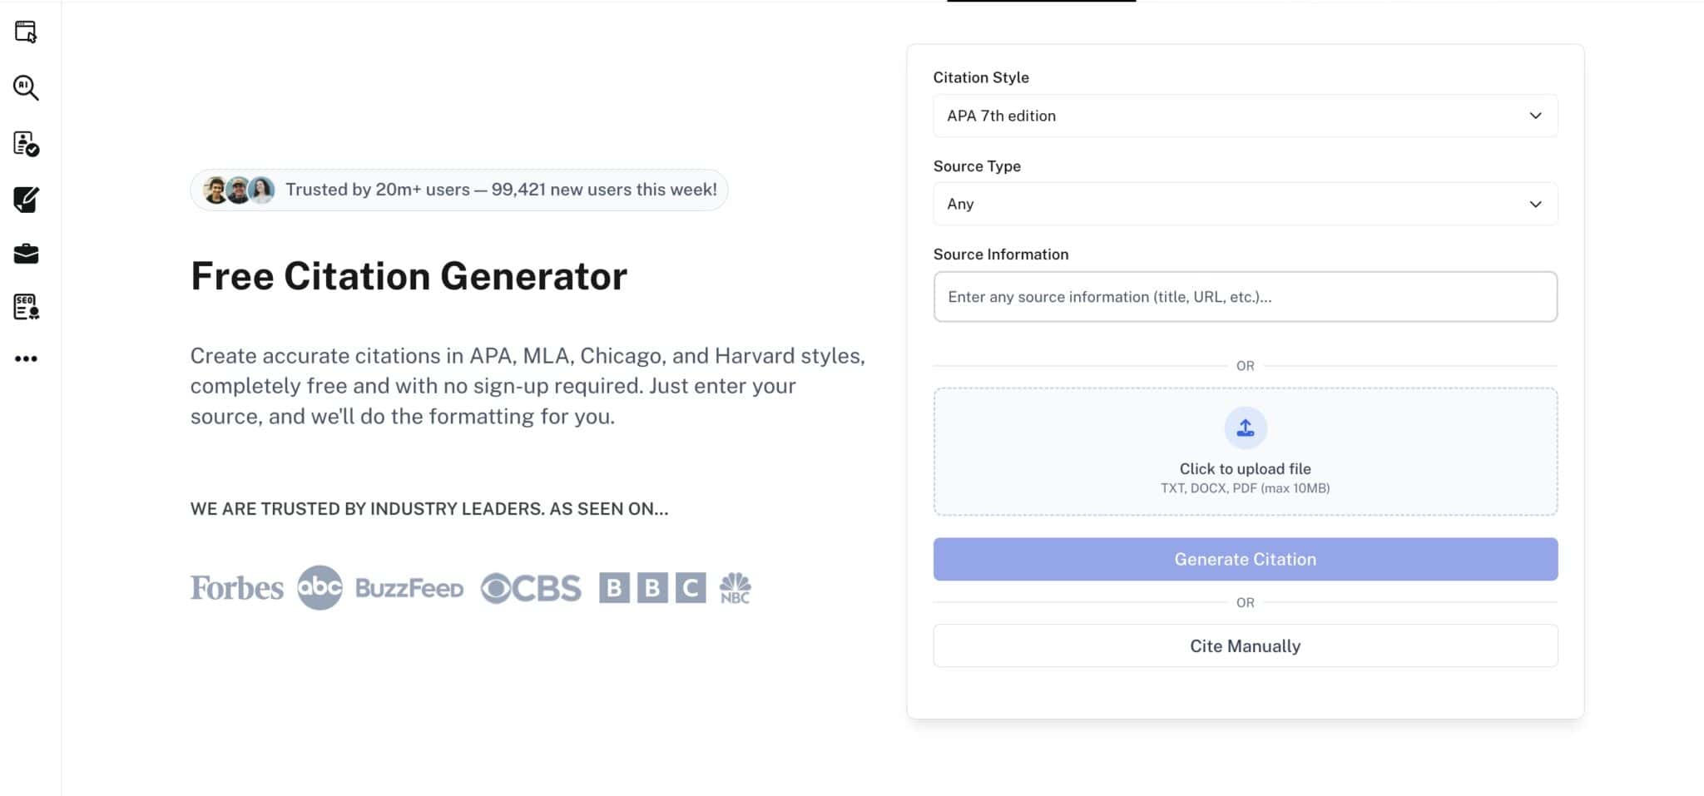Screen dimensions: 1704x796
Task: Click the trusted users avatar group
Action: pos(239,190)
